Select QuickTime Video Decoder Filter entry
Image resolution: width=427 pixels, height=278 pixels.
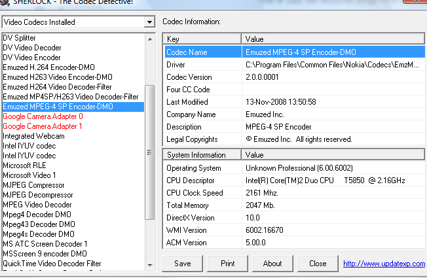click(73, 264)
